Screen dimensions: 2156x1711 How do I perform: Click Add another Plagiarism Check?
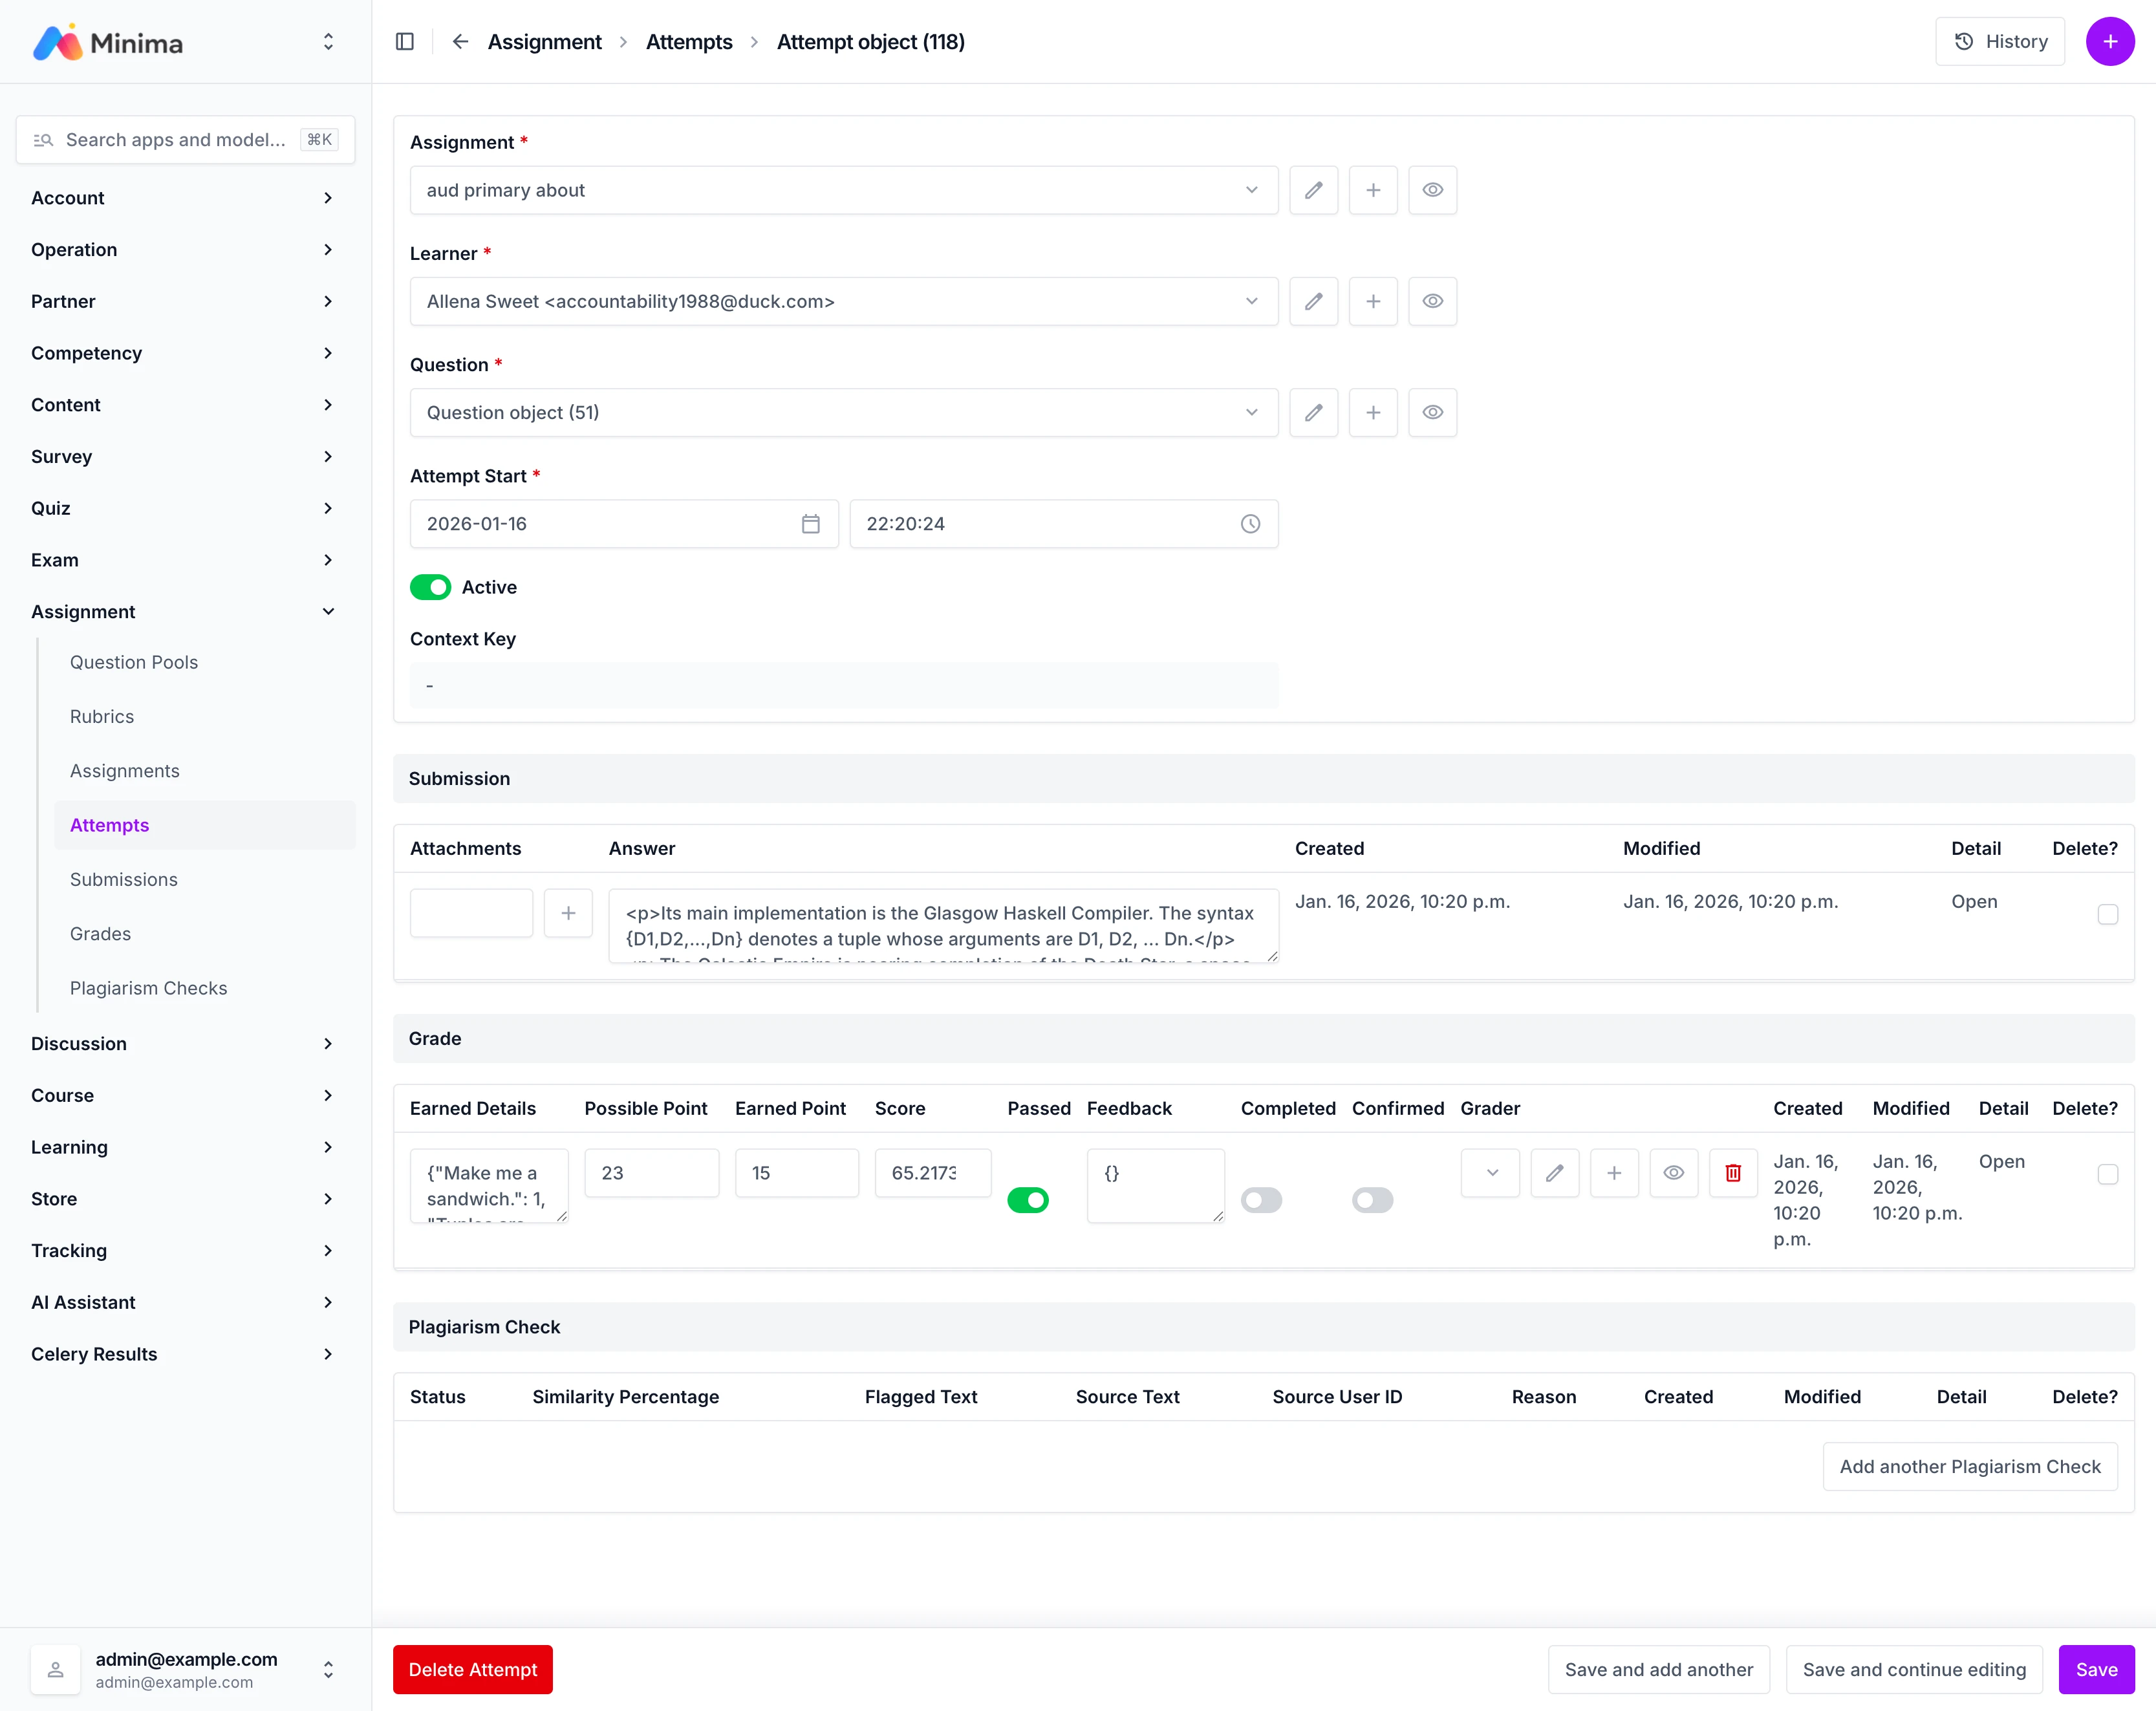1969,1466
